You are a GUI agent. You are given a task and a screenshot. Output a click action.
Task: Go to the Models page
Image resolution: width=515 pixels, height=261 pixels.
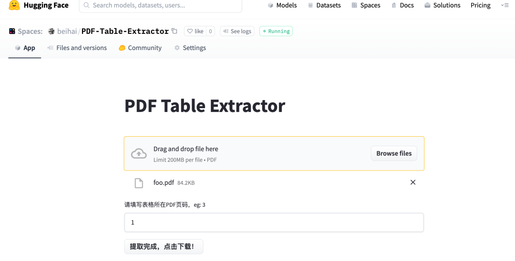(282, 5)
